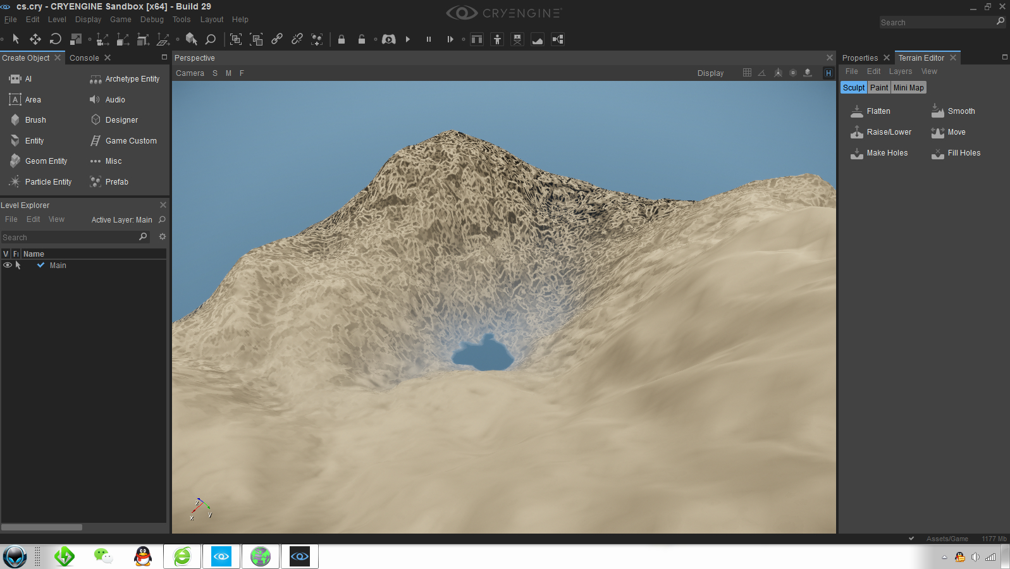
Task: Open the Properties tab
Action: click(x=859, y=58)
